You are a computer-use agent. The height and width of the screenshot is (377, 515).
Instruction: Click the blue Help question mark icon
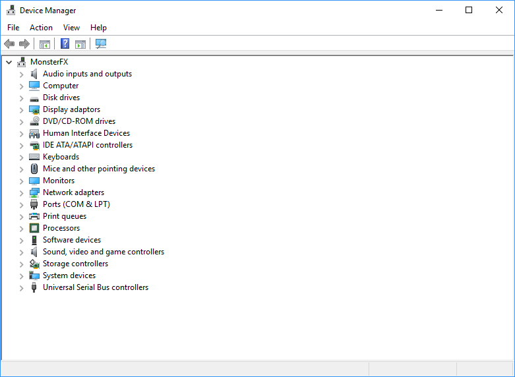65,44
